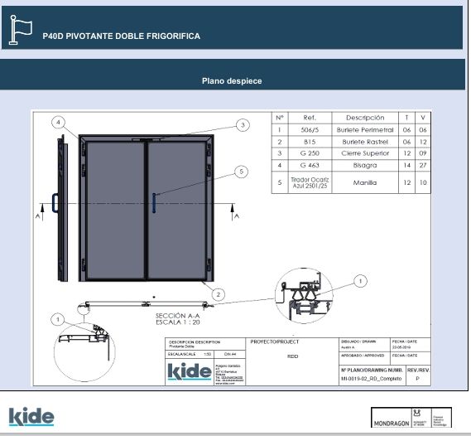Image resolution: width=471 pixels, height=436 pixels.
Task: Click callout bubble 1 beside the right detail circle
Action: coord(360,281)
